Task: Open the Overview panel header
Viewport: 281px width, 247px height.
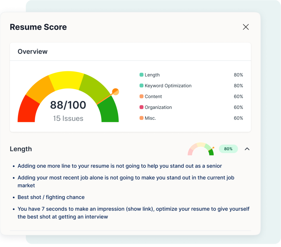Action: pos(32,51)
